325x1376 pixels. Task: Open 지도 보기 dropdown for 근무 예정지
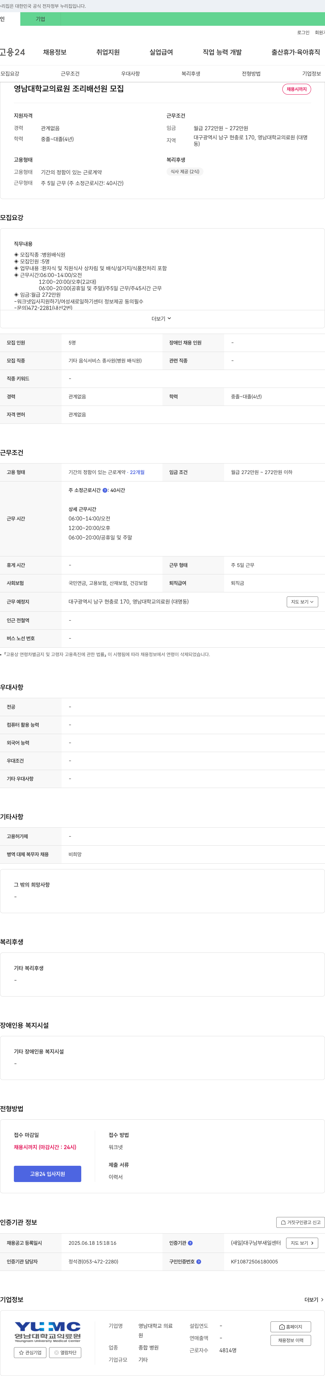(x=302, y=602)
